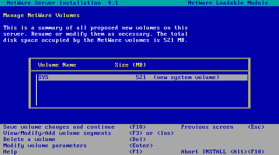The image size is (279, 155).
Task: Click the <F3> or <Ins> key hint
Action: tap(152, 133)
